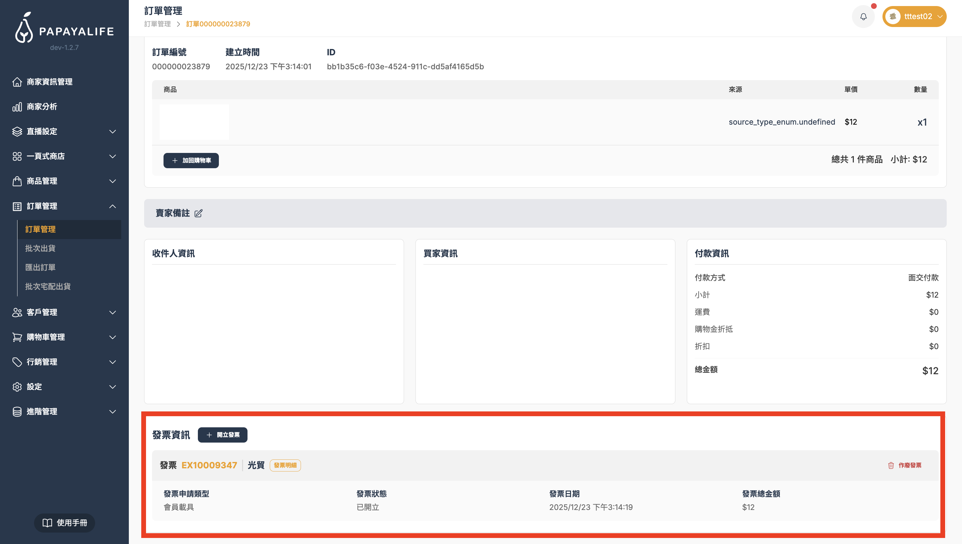This screenshot has height=544, width=962.
Task: Click the edit pencil icon beside 賣家備註
Action: pos(199,213)
